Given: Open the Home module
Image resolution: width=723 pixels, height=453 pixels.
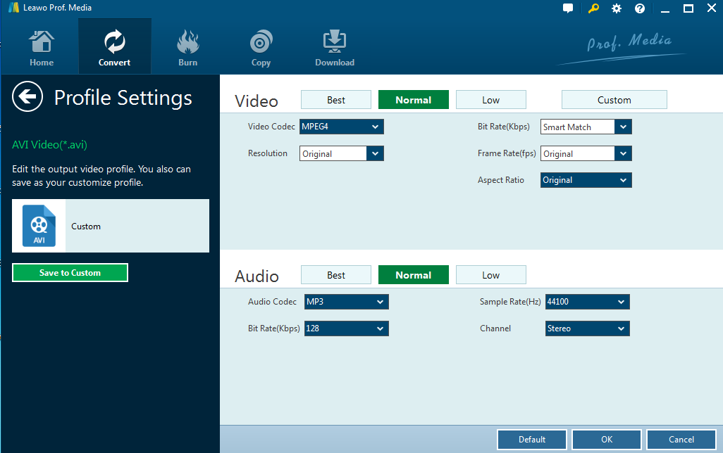Looking at the screenshot, I should [x=42, y=48].
